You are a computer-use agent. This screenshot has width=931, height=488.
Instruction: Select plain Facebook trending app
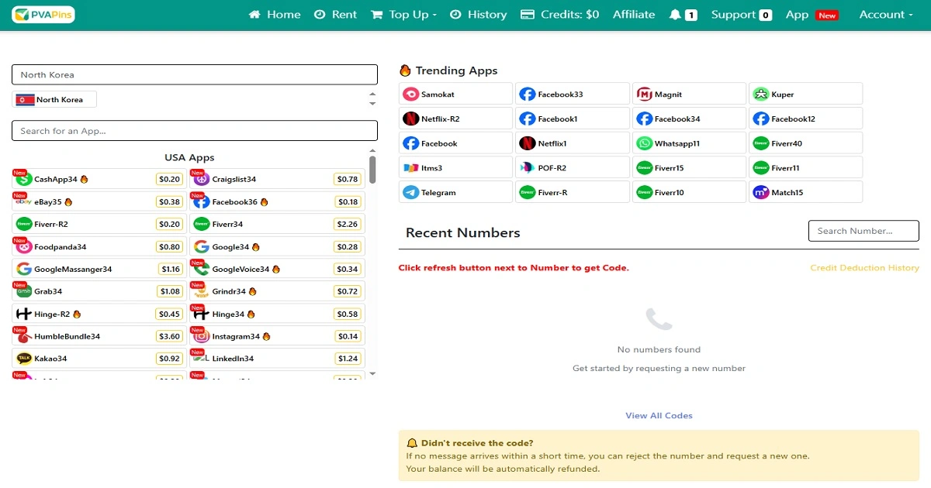[x=455, y=143]
